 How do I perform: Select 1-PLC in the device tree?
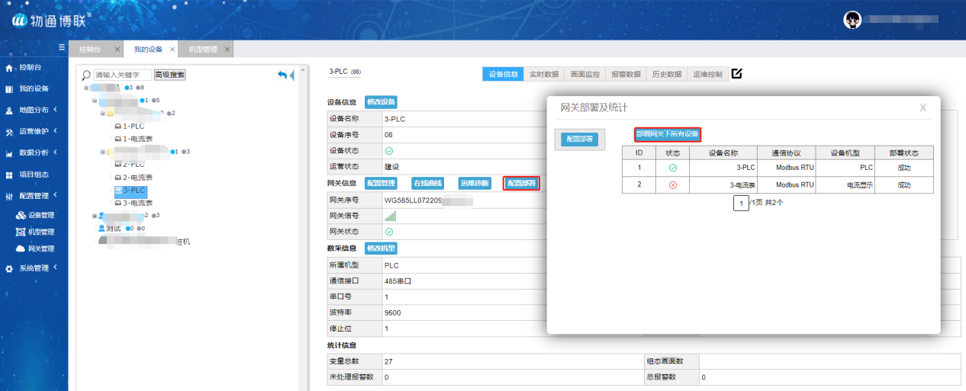133,126
